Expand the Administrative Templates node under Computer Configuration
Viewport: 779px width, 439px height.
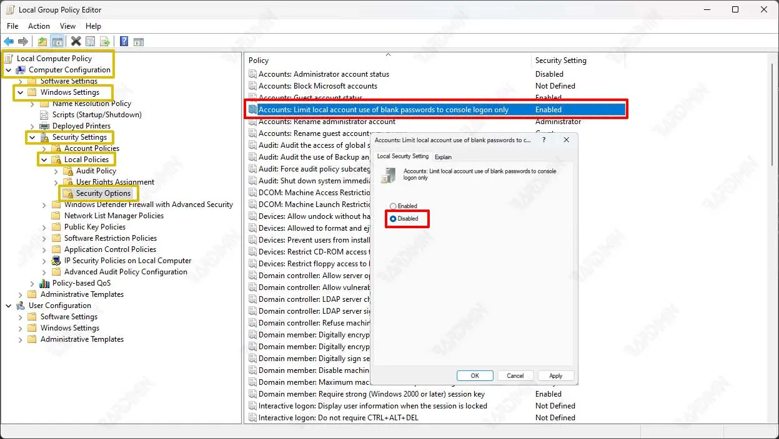21,294
